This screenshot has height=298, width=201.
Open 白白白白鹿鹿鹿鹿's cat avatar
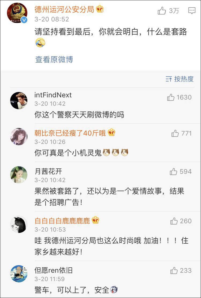tap(19, 224)
